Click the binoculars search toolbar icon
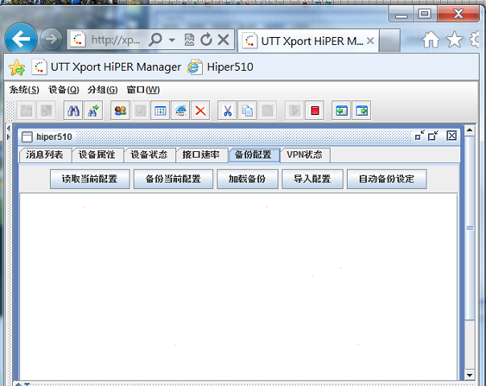 (x=73, y=110)
